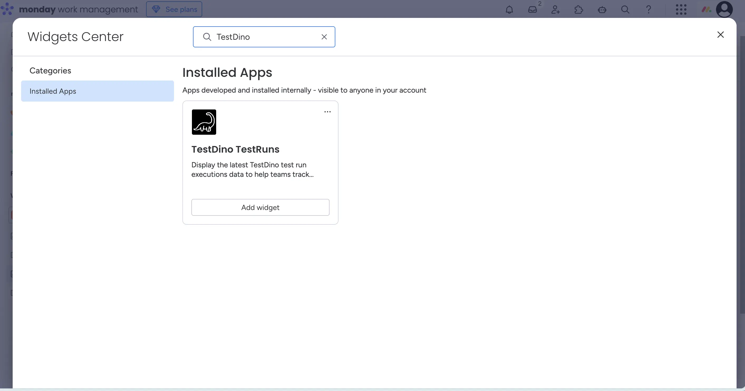Clear the TestDino search text
This screenshot has height=391, width=745.
tap(324, 37)
